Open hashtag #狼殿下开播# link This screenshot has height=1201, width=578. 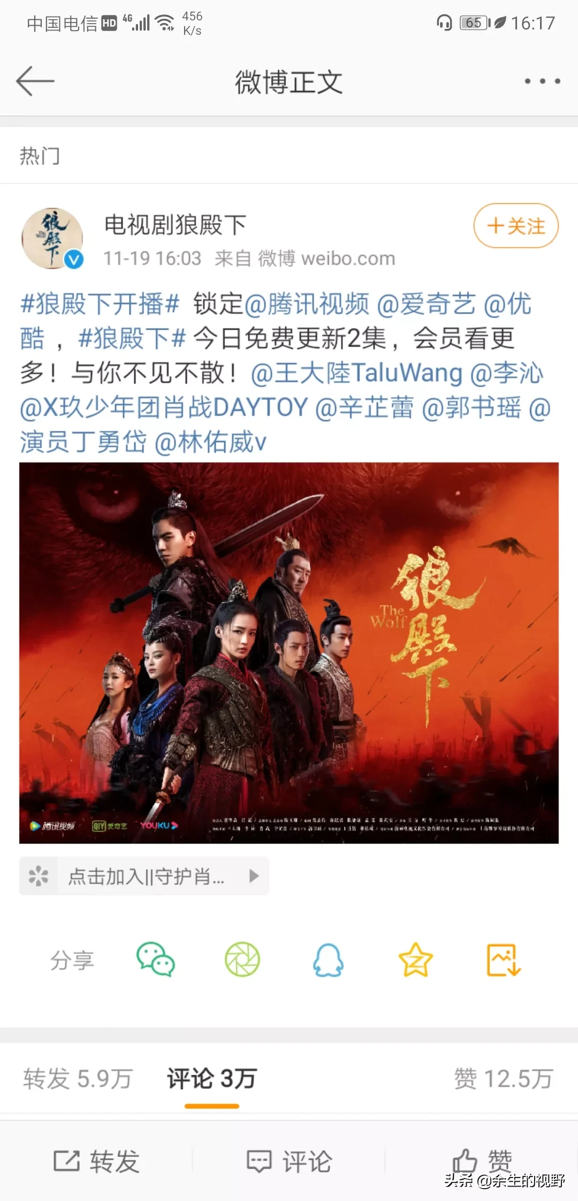[100, 304]
